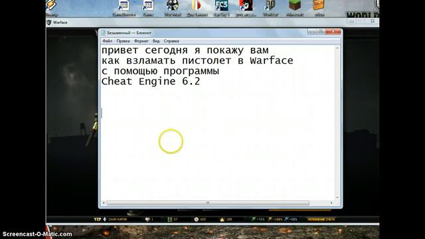Click the round coin icon showing 422

[x=197, y=219]
